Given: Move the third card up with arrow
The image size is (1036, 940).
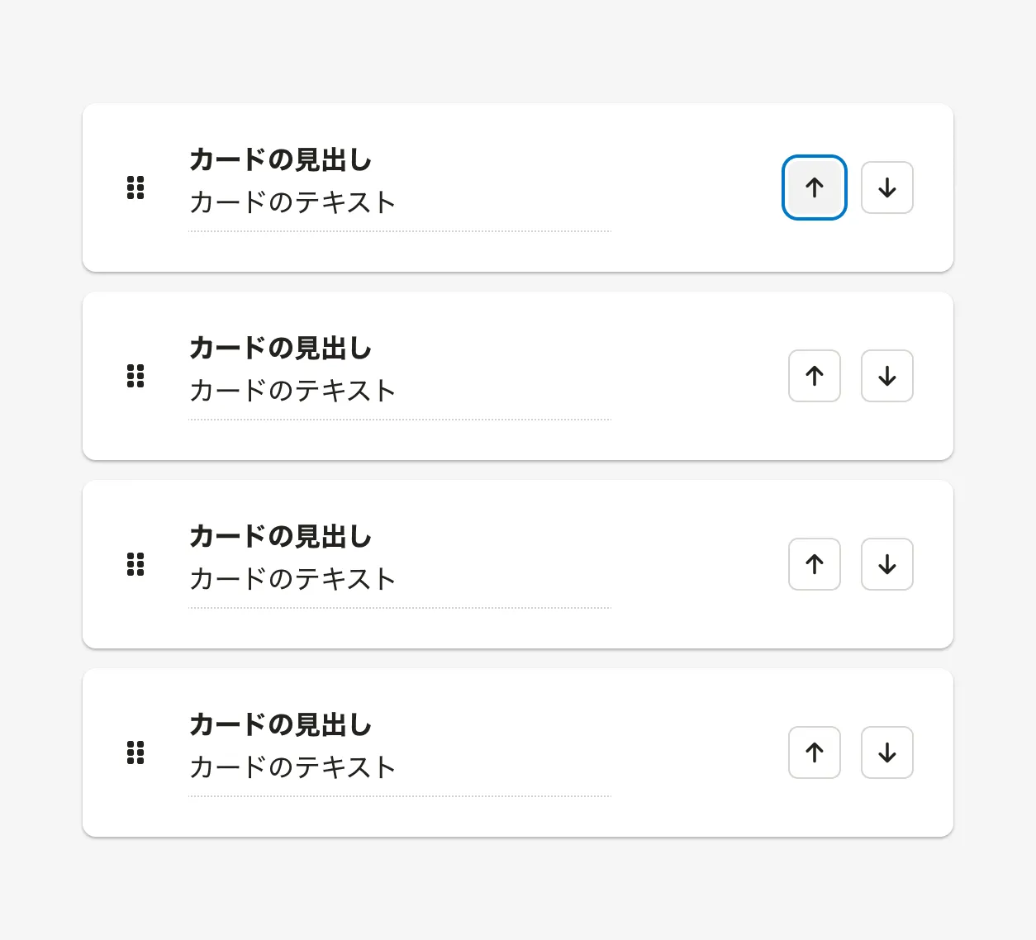Looking at the screenshot, I should (x=814, y=564).
